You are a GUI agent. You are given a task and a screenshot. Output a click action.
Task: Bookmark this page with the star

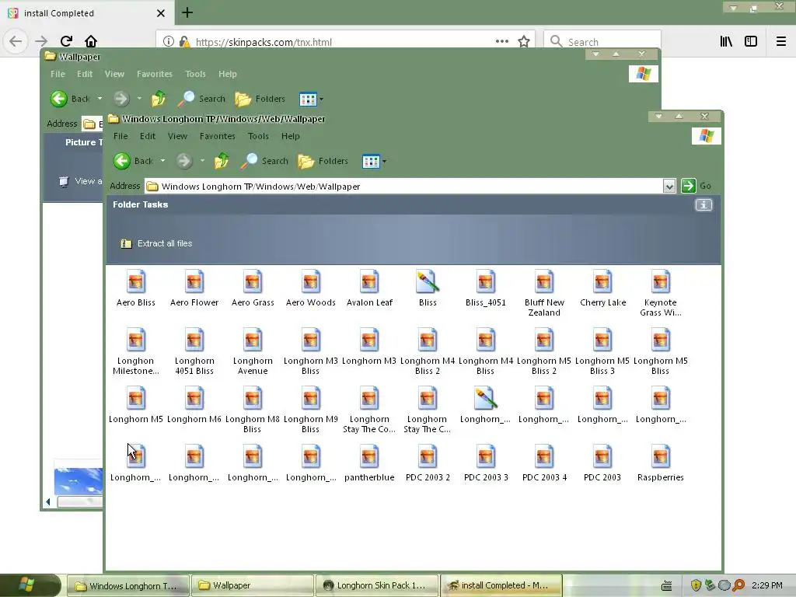(x=523, y=42)
